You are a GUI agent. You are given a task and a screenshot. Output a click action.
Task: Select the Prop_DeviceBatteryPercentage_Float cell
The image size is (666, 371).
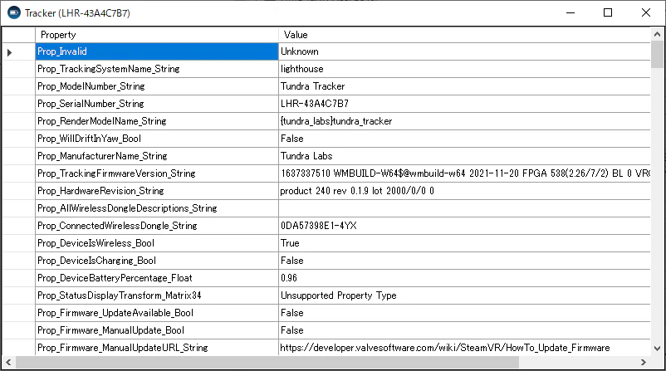[157, 277]
